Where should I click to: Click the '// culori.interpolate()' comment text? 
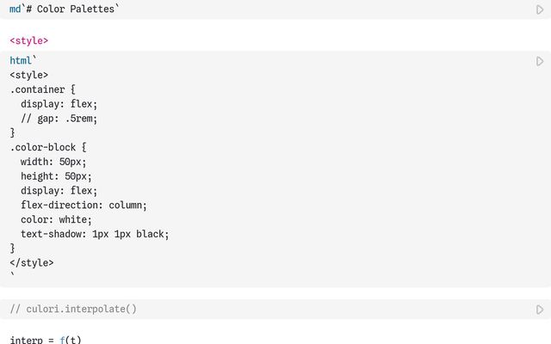(x=73, y=309)
